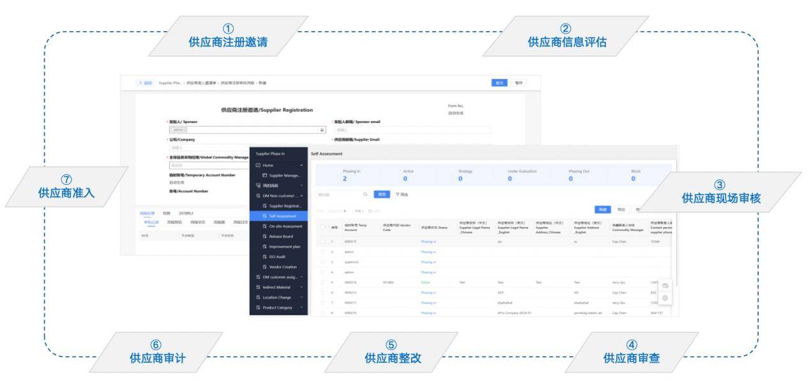Click the blue 搜索 search button
Screen dimensions: 809x389
coord(381,194)
